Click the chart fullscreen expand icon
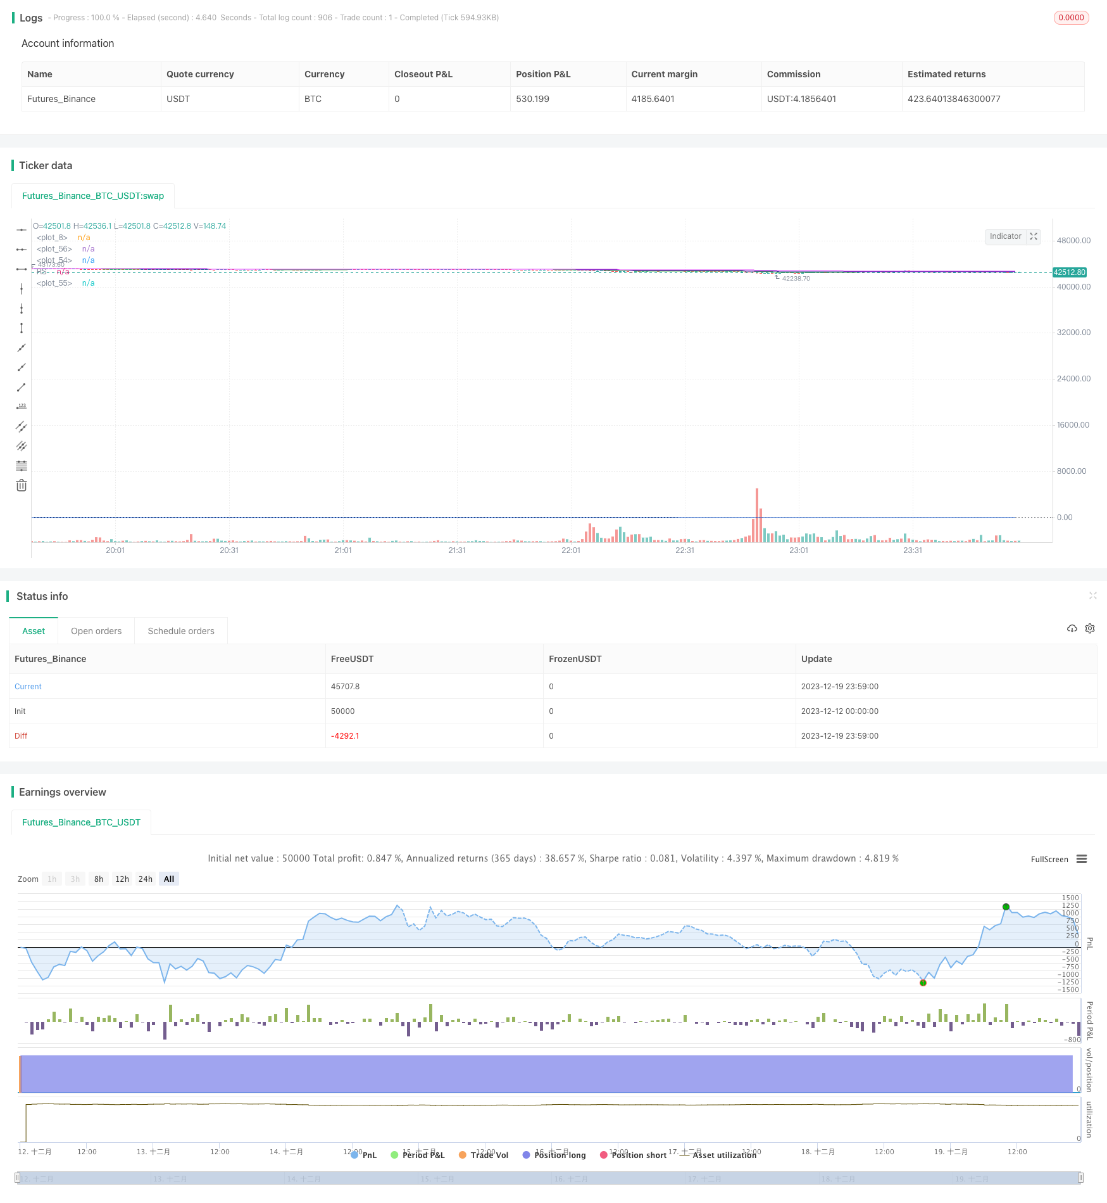Image resolution: width=1107 pixels, height=1203 pixels. (1034, 236)
